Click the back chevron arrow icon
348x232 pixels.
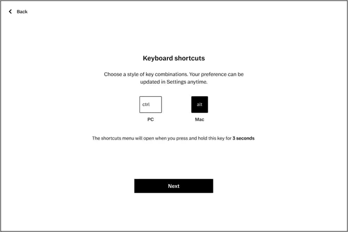[x=10, y=11]
